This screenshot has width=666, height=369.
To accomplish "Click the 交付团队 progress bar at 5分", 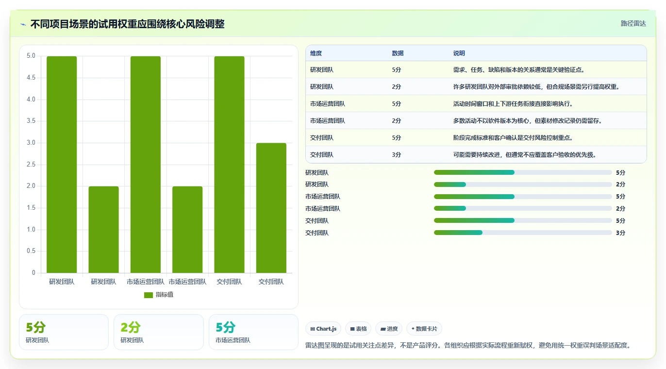I will click(523, 221).
